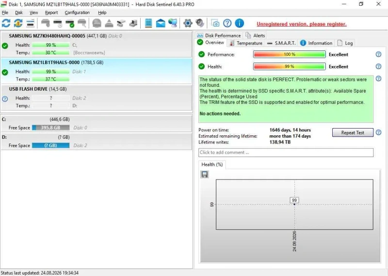This screenshot has height=276, width=388.
Task: Open the Help menu
Action: coord(102,13)
